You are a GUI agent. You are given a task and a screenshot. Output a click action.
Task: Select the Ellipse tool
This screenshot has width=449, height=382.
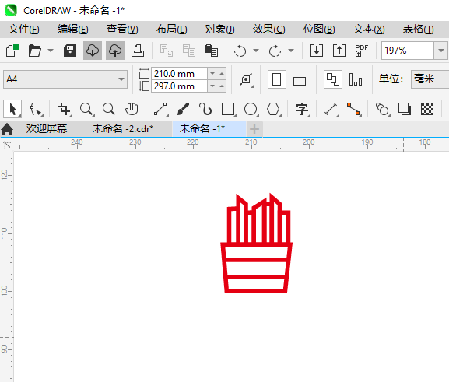point(251,110)
